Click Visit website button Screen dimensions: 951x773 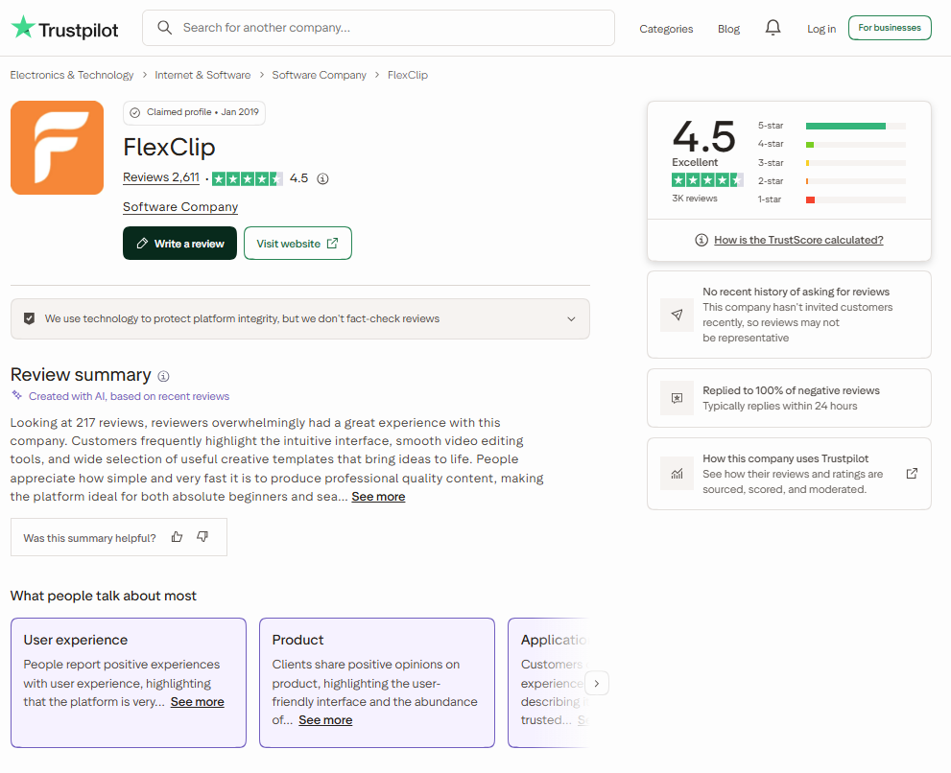click(297, 243)
